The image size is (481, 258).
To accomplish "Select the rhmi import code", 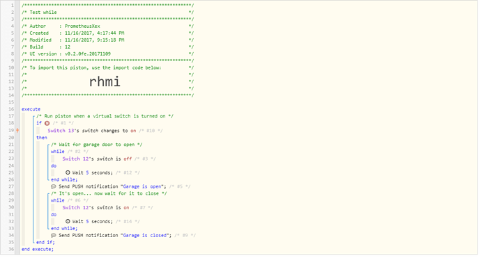I will 105,82.
